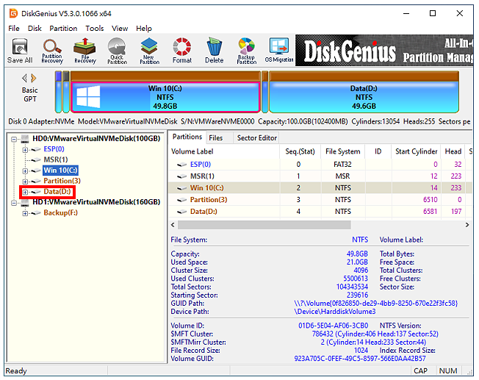This screenshot has width=479, height=380.
Task: Click the left arrow of horizontal scrollbar
Action: 173,225
